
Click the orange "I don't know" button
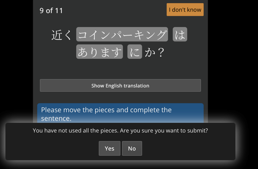pyautogui.click(x=185, y=10)
